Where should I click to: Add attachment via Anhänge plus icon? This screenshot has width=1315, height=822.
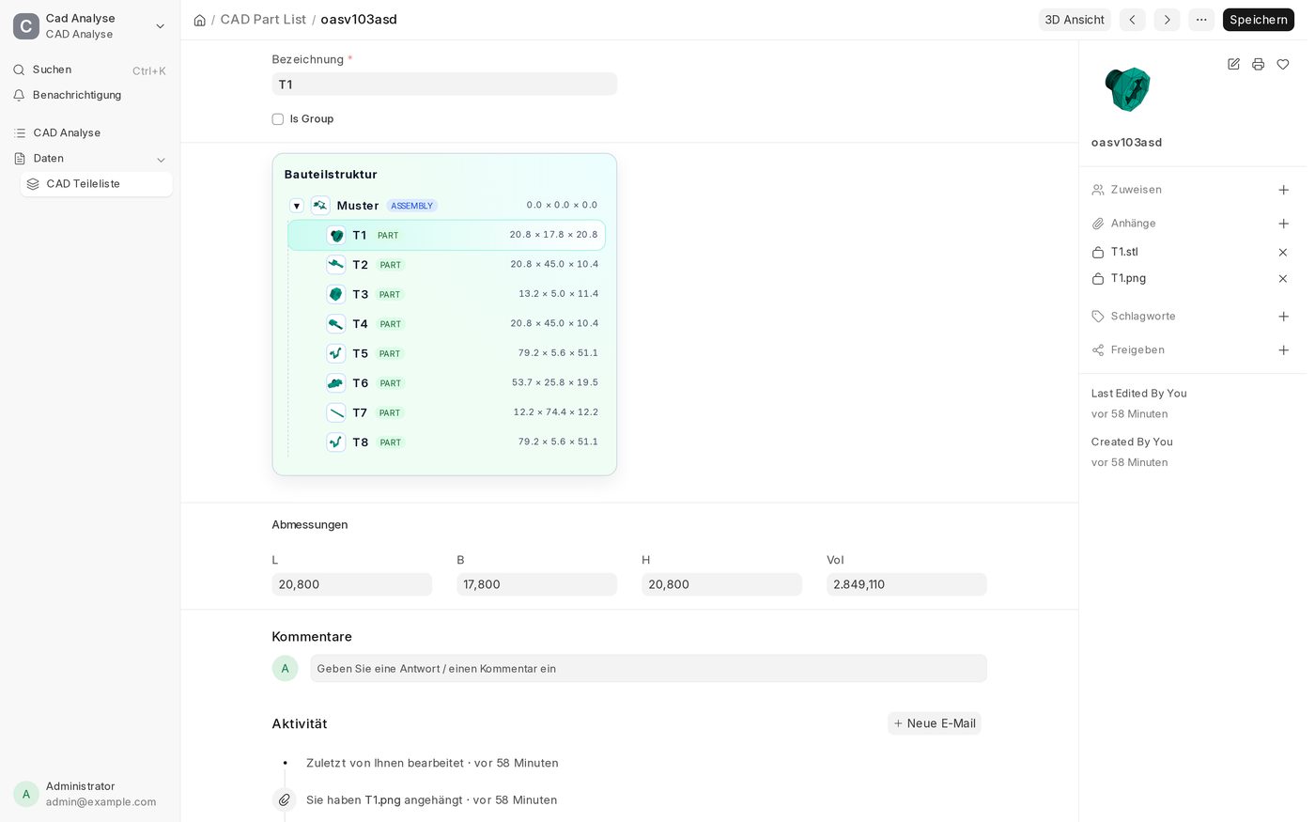pyautogui.click(x=1283, y=224)
